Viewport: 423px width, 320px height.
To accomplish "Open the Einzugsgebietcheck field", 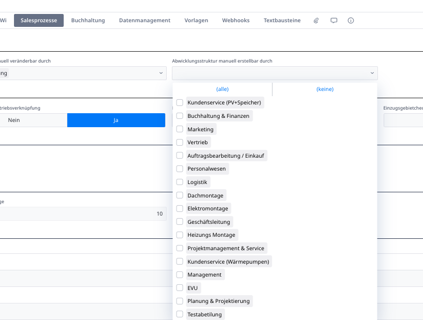I will pyautogui.click(x=403, y=120).
